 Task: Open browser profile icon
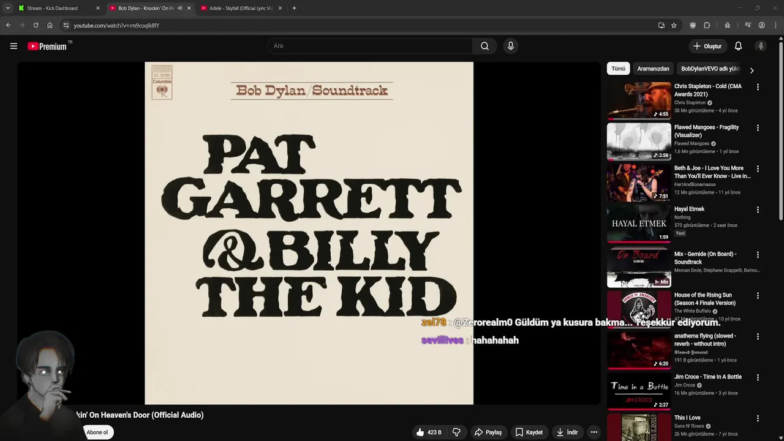click(x=761, y=25)
